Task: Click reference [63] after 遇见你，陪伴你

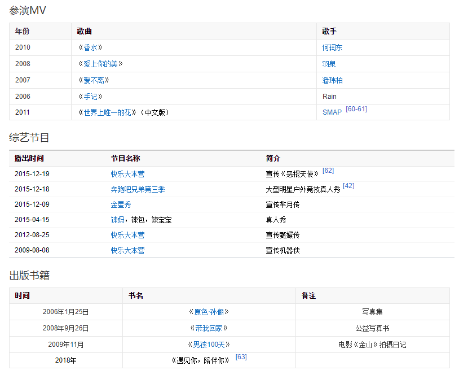Action: 241,358
